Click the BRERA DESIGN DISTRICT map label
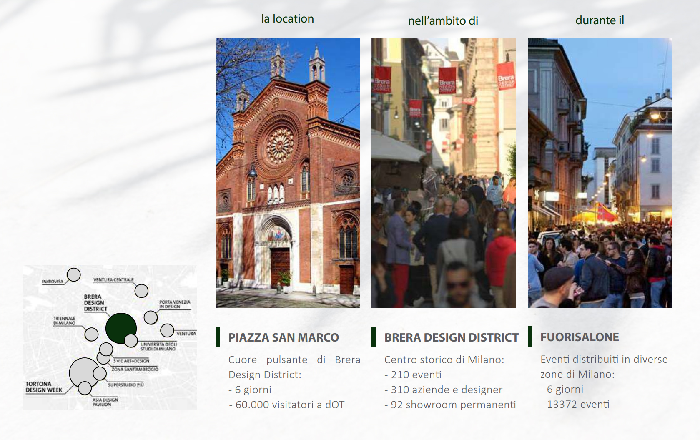 [x=95, y=303]
